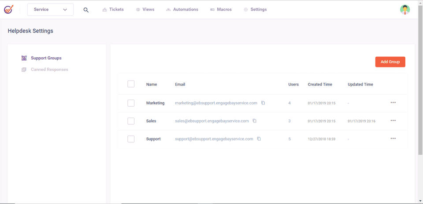Go to the Tickets menu
This screenshot has width=423, height=204.
click(x=113, y=9)
